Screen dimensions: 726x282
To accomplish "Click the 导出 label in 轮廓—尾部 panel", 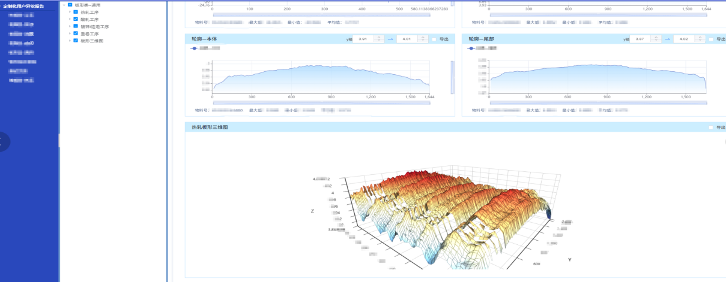I will [x=721, y=39].
